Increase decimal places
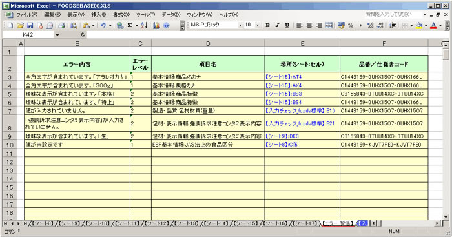Screen dimensions: 452x237 pos(370,25)
